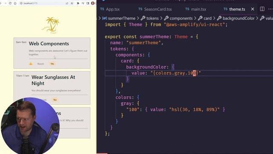Viewport: 273px width, 154px height.
Task: Switch to the main.tsx editor tab
Action: (x=196, y=9)
